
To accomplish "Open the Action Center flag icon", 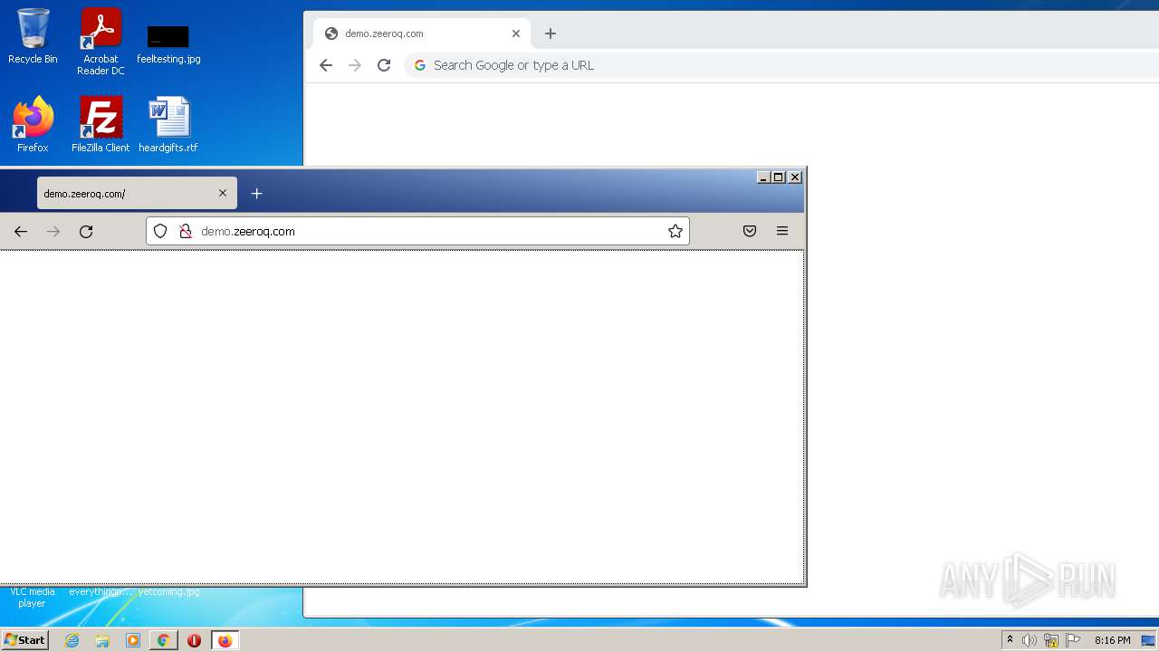I will click(1073, 640).
